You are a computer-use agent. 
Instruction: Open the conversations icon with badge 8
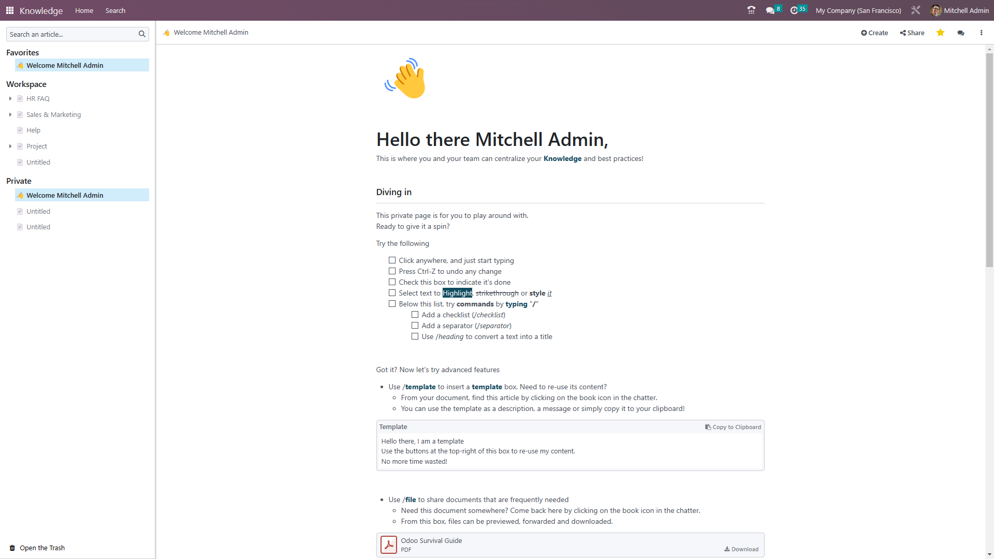pos(773,10)
